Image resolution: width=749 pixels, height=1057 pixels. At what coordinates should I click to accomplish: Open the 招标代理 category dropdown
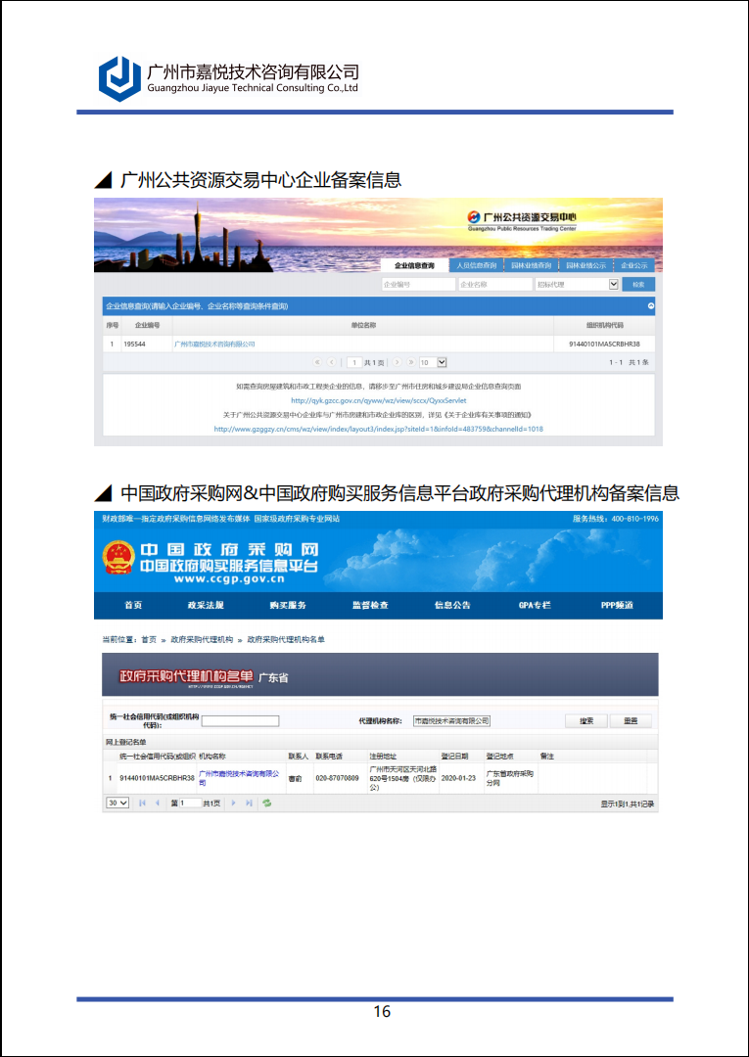tap(577, 285)
